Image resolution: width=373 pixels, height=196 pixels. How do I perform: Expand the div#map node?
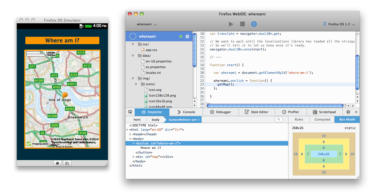pyautogui.click(x=134, y=157)
